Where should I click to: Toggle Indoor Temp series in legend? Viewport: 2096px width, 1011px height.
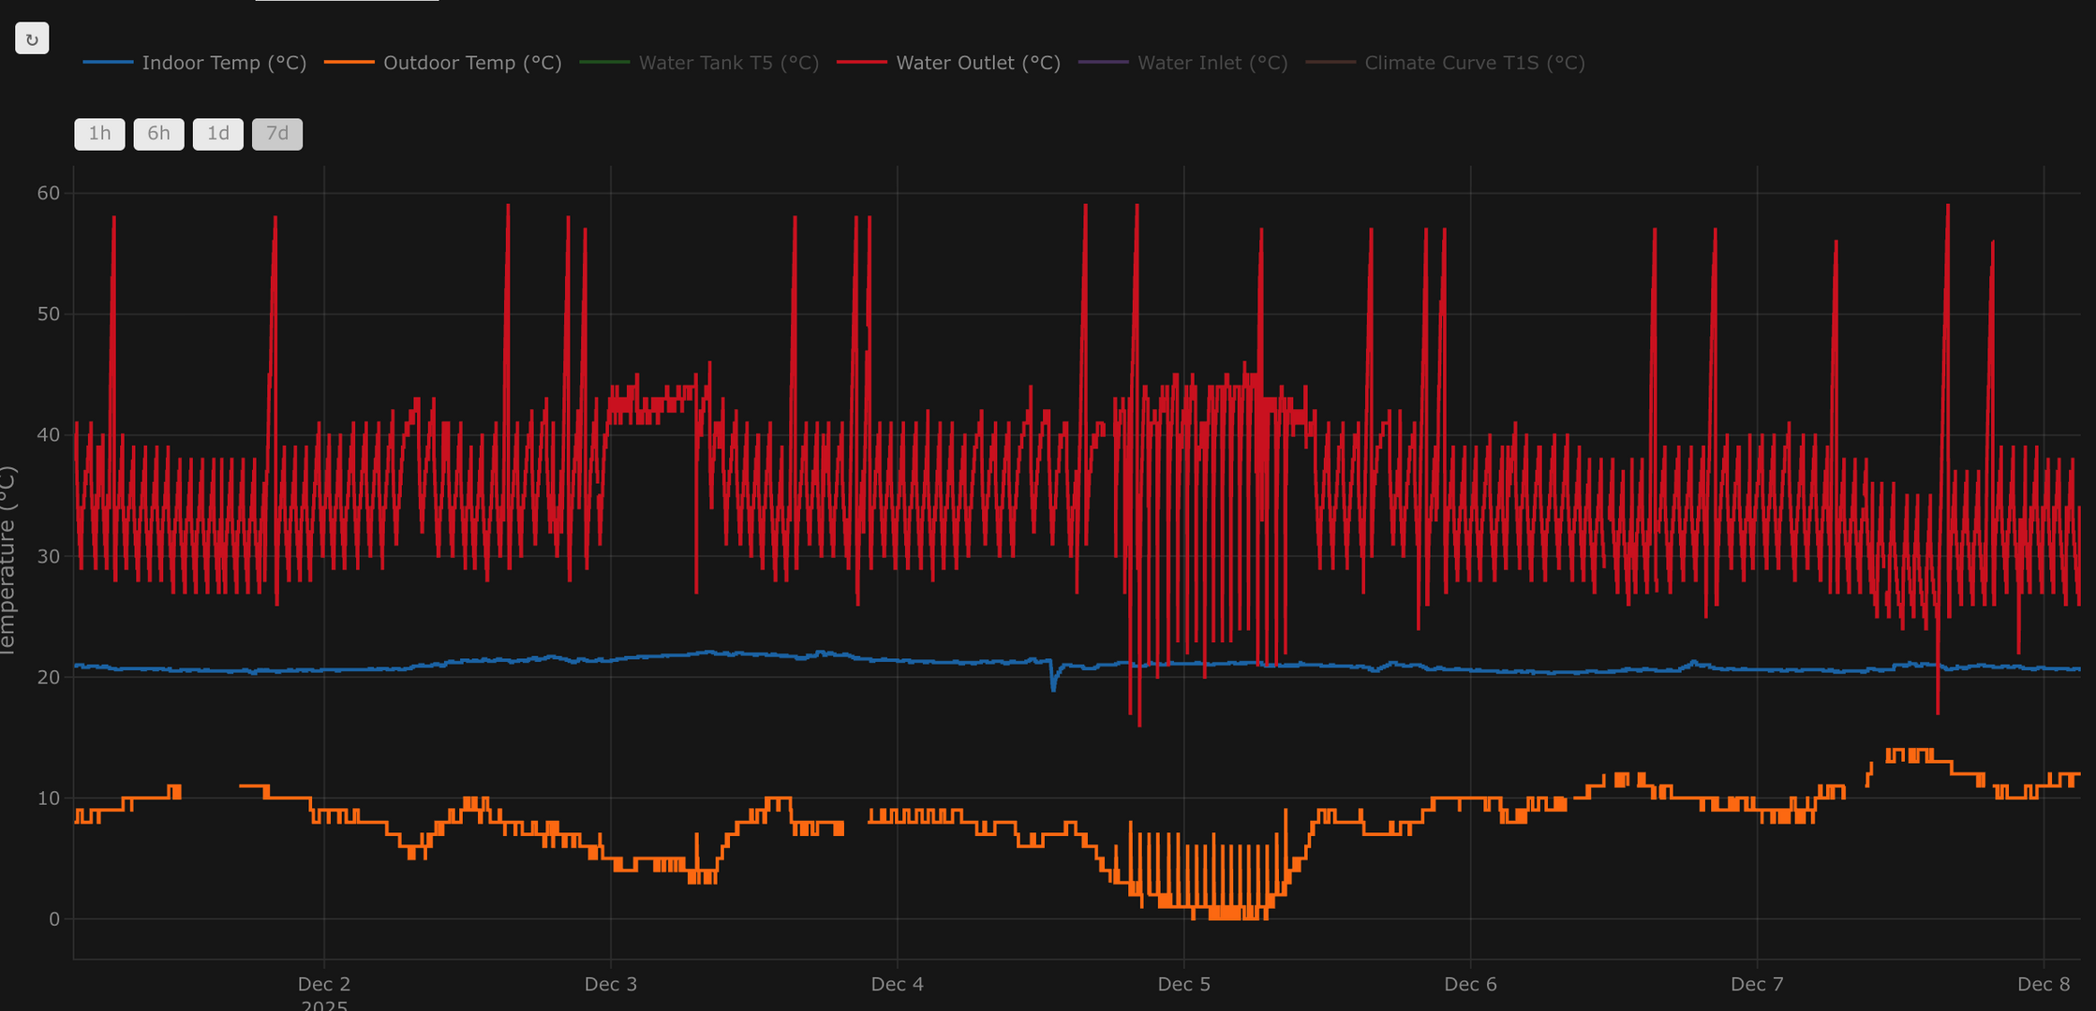(224, 63)
